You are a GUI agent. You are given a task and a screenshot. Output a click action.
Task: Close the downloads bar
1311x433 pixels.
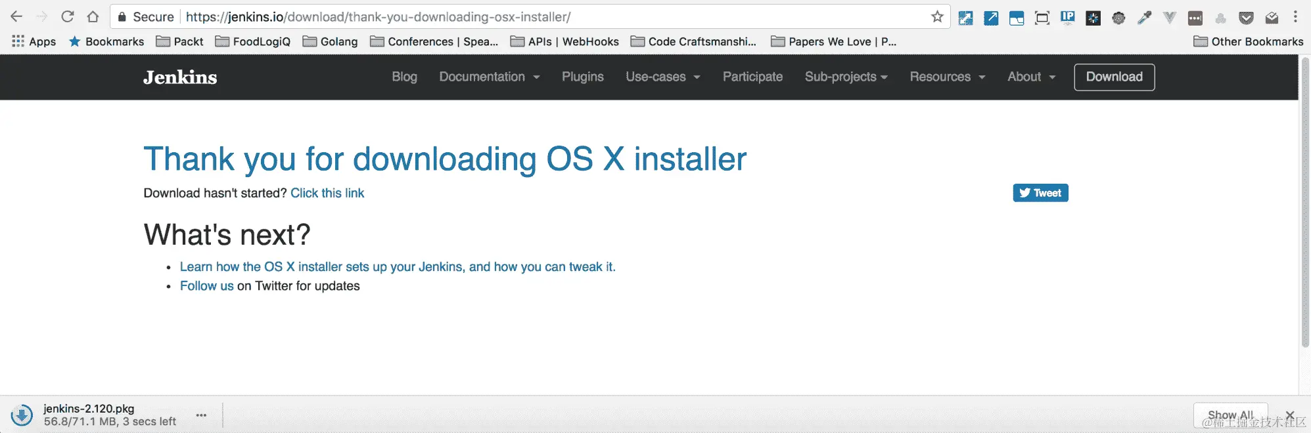[1290, 415]
